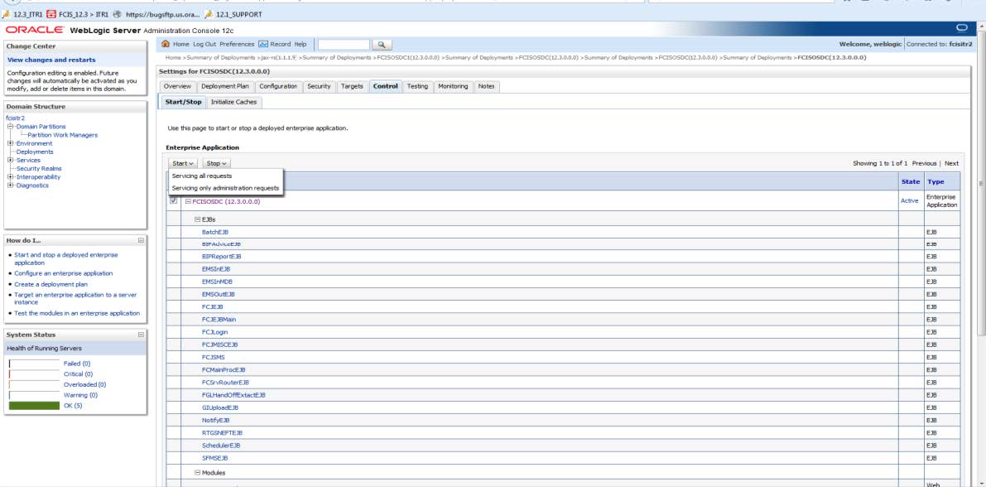Click the Previous pagination link
Viewport: 986px width, 487px height.
[924, 163]
